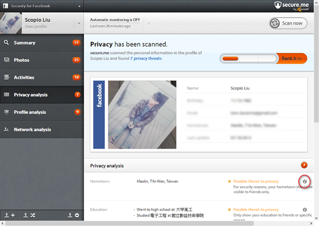319x226 pixels.
Task: Click the Network analysis people icon
Action: click(6, 129)
